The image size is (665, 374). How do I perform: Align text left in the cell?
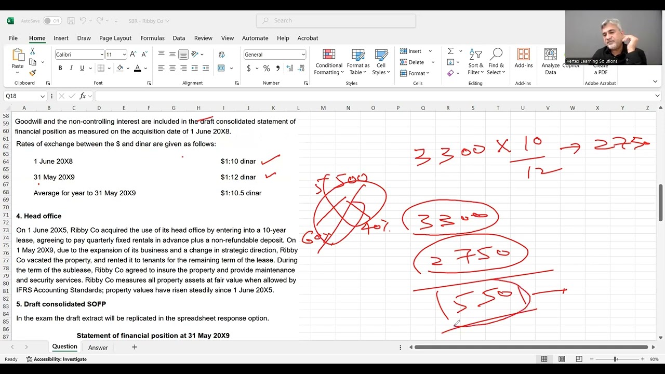click(161, 68)
